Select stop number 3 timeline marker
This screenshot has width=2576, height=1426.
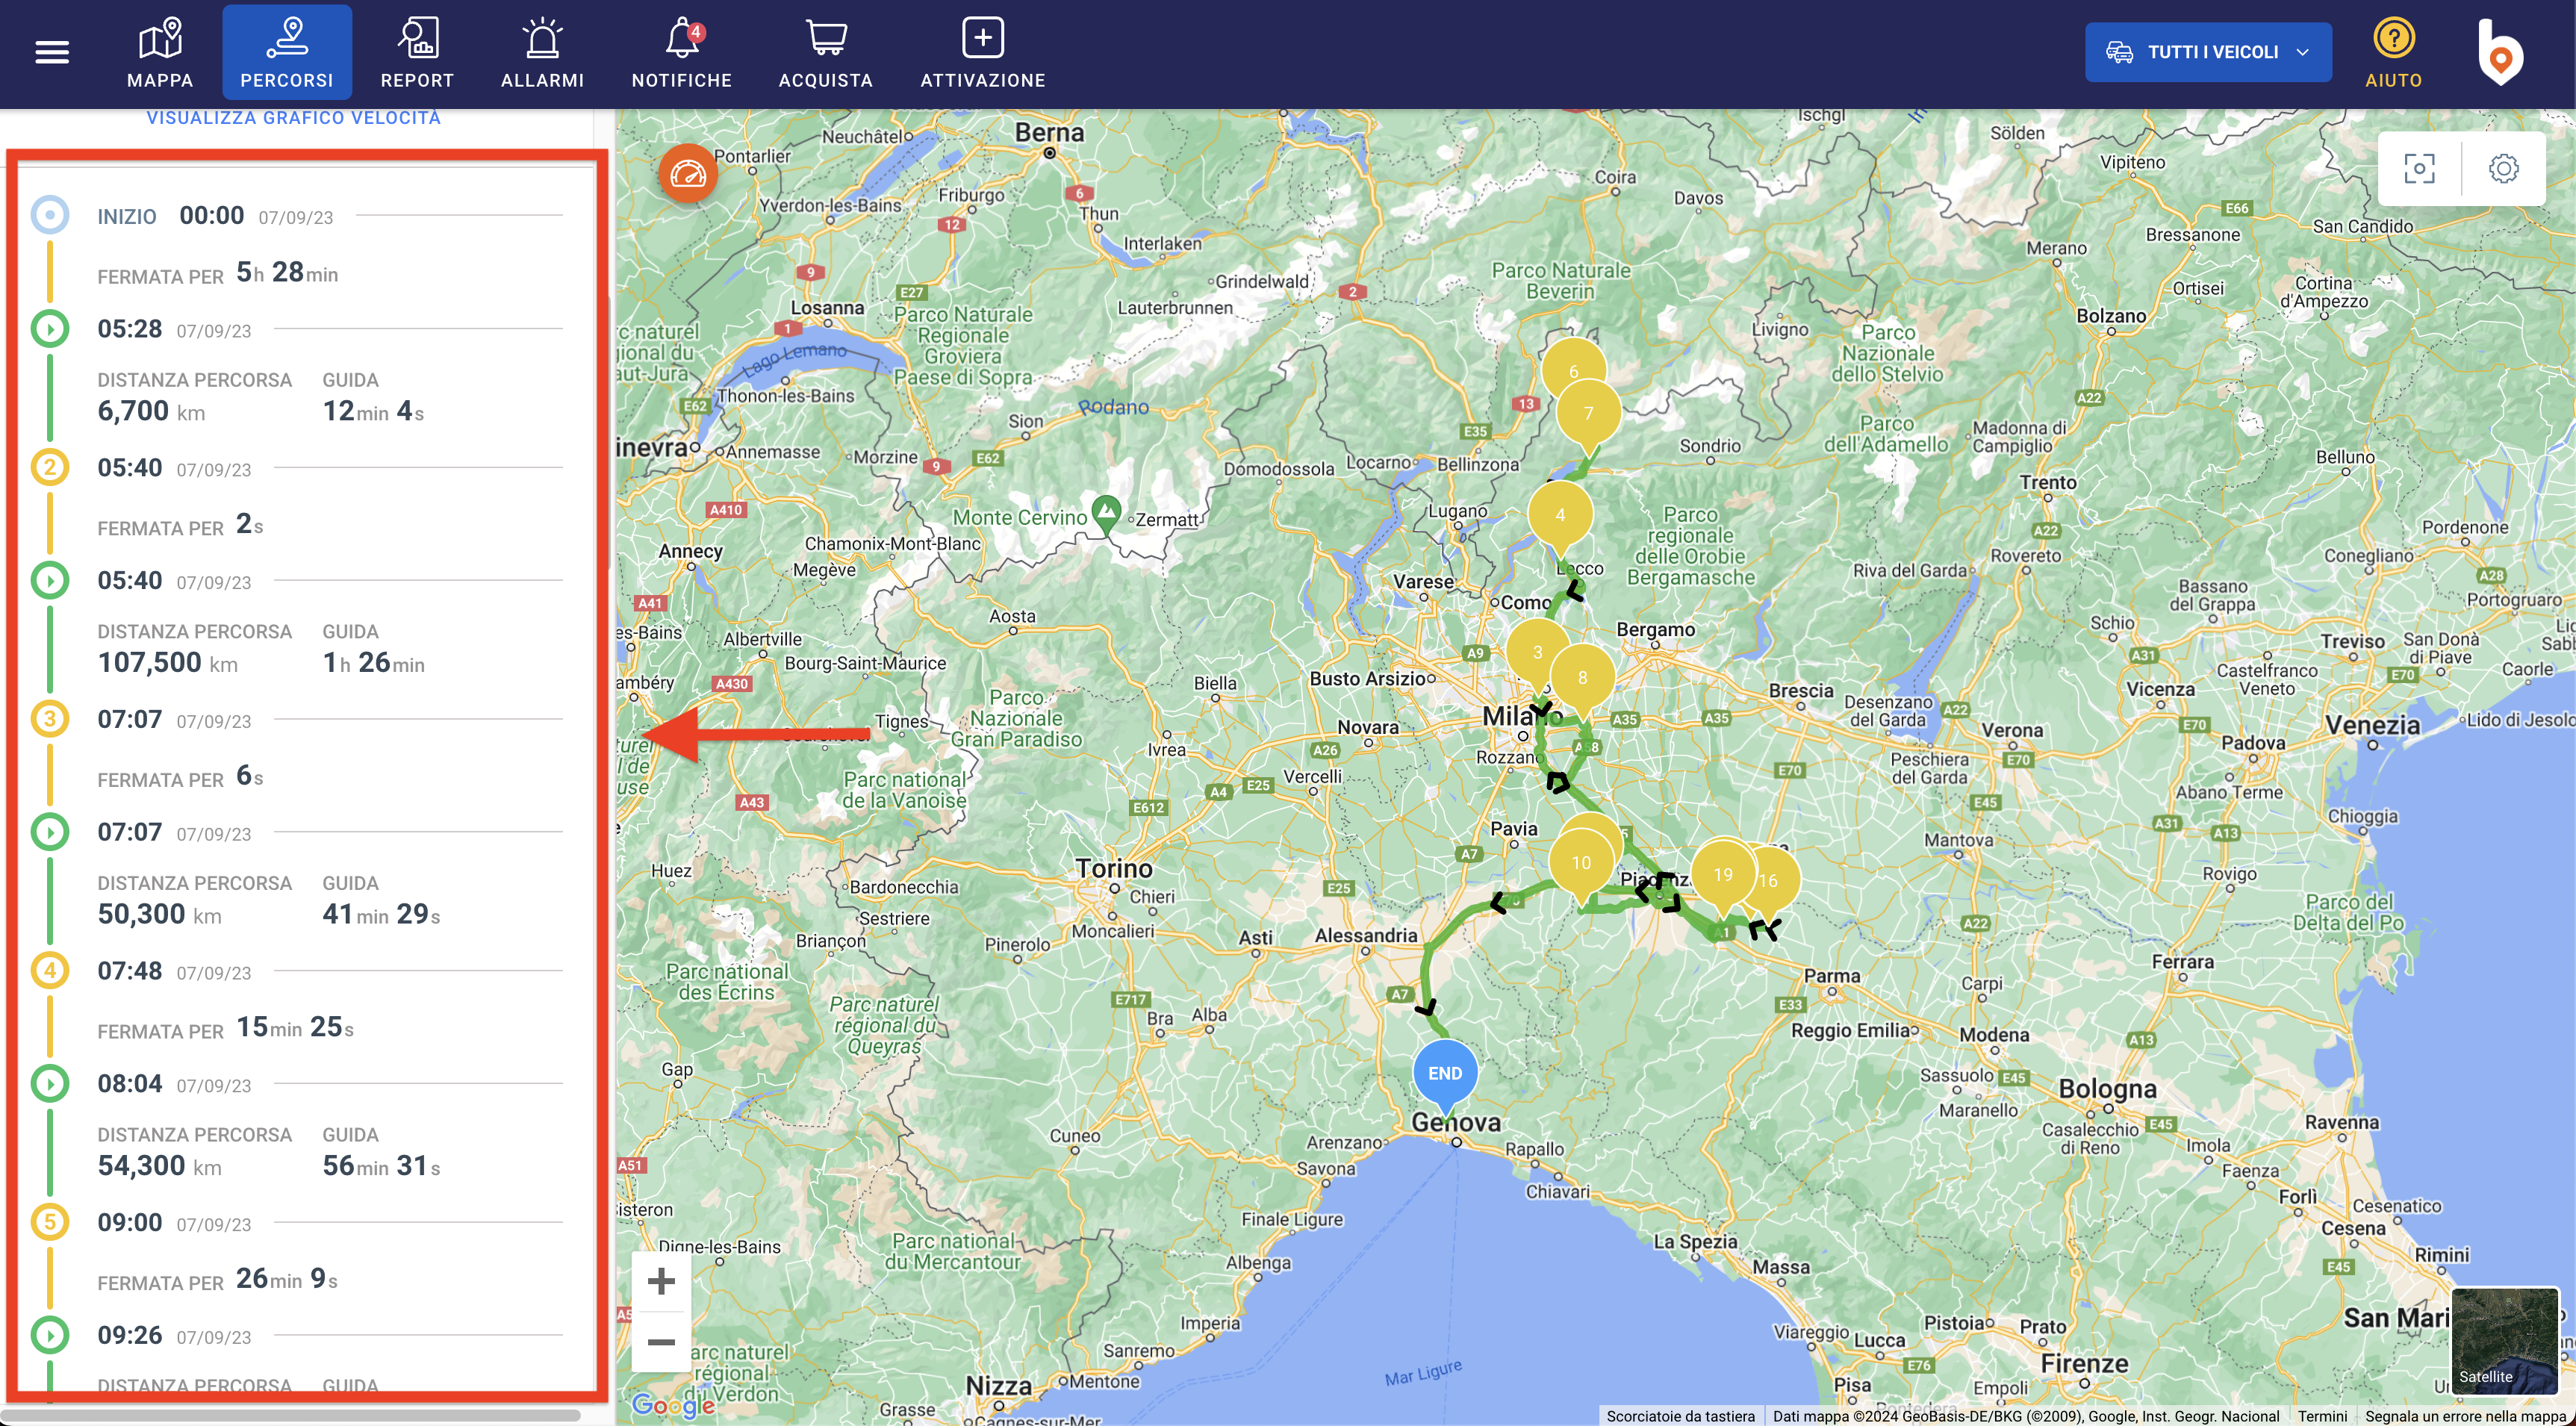pos(50,718)
